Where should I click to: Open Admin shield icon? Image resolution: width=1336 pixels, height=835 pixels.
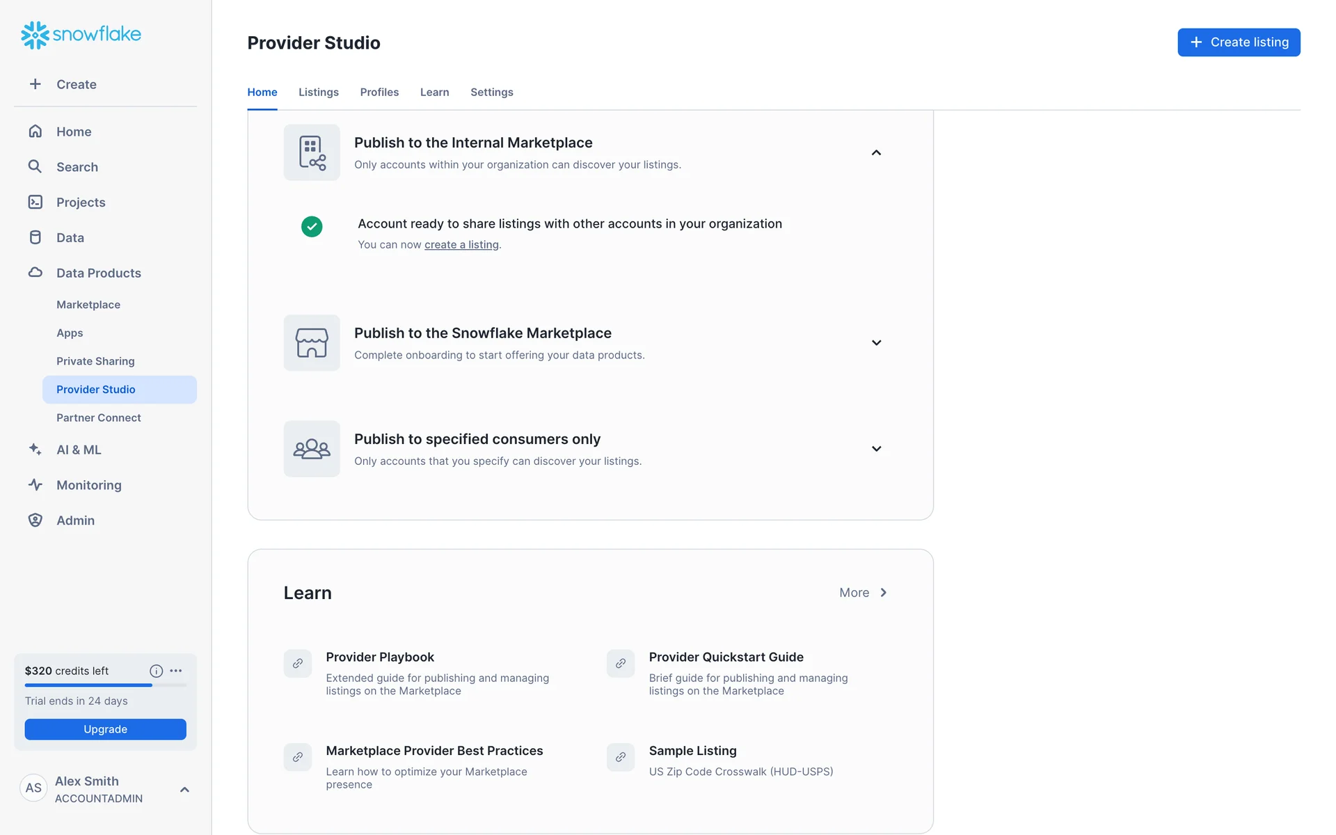pyautogui.click(x=35, y=520)
